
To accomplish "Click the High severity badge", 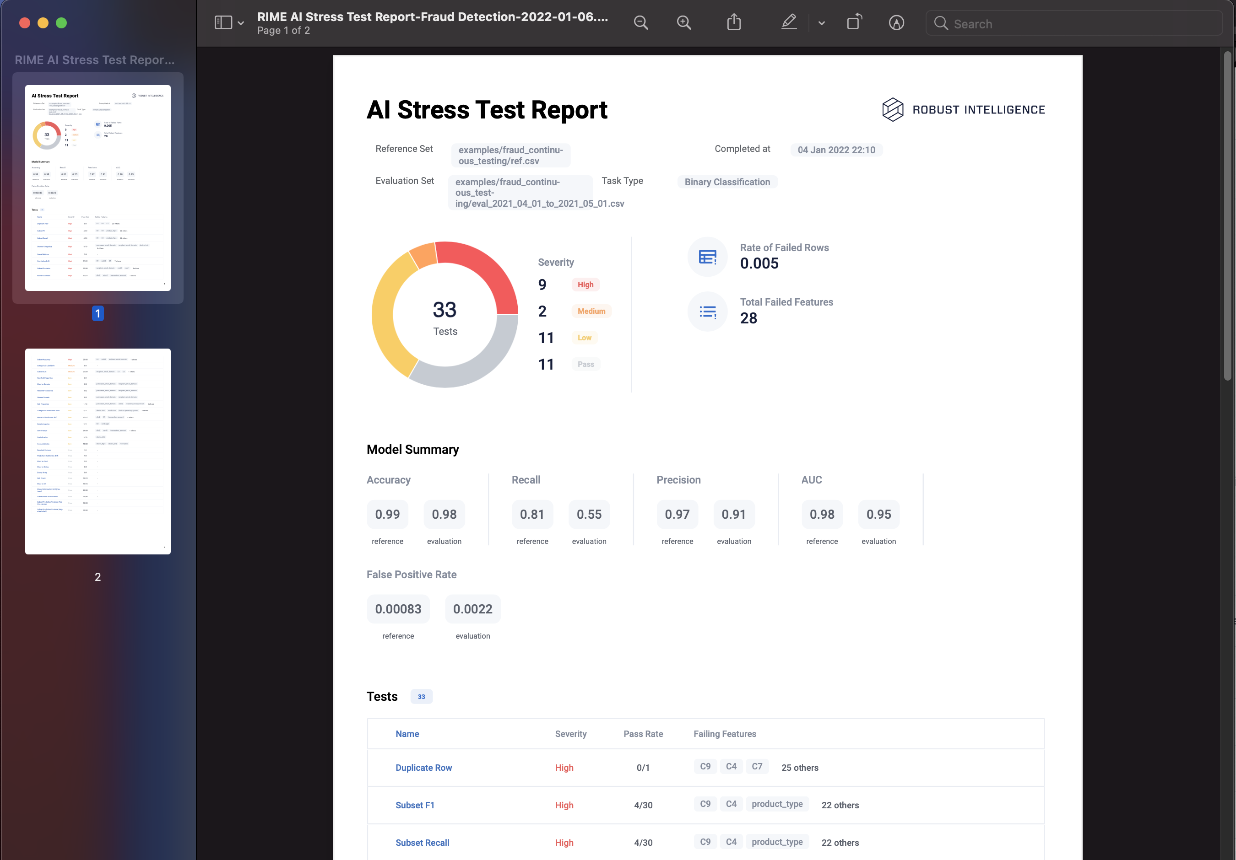I will coord(585,285).
